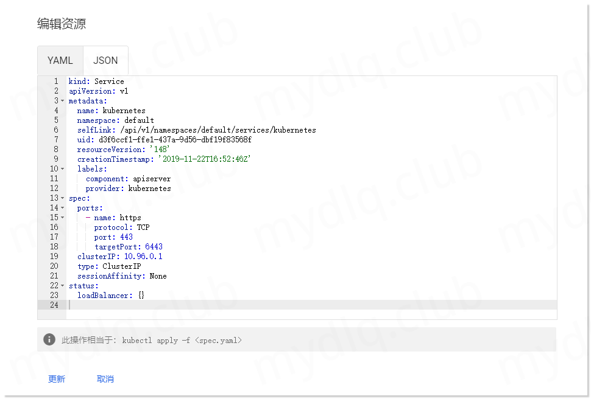Click line number 19 in the gutter
The image size is (591, 399).
54,257
